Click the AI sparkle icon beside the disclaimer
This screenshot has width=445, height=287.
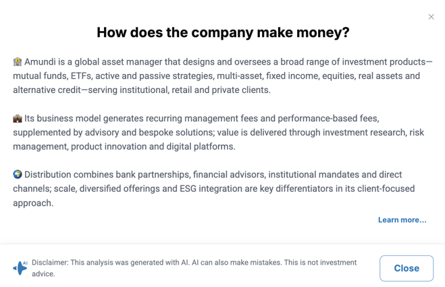point(20,267)
